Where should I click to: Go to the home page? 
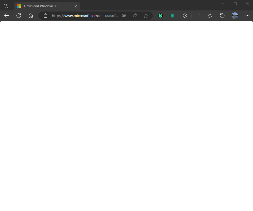(31, 16)
